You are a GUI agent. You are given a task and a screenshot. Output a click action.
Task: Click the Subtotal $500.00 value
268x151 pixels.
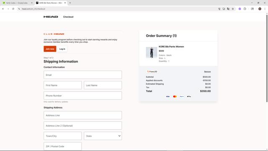coord(206,77)
